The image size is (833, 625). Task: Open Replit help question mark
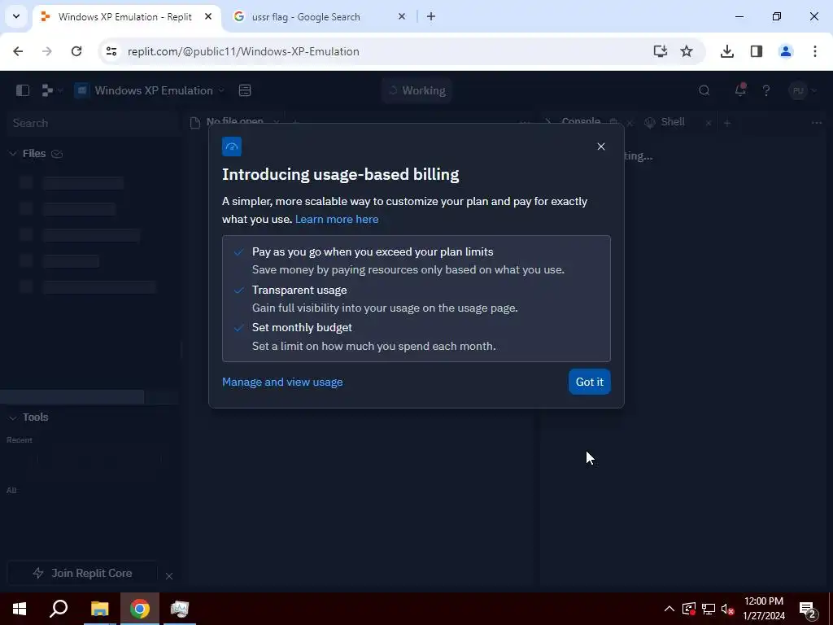point(766,90)
